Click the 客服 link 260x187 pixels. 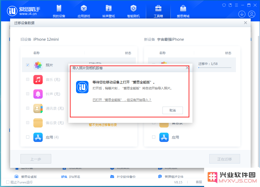coord(199,182)
